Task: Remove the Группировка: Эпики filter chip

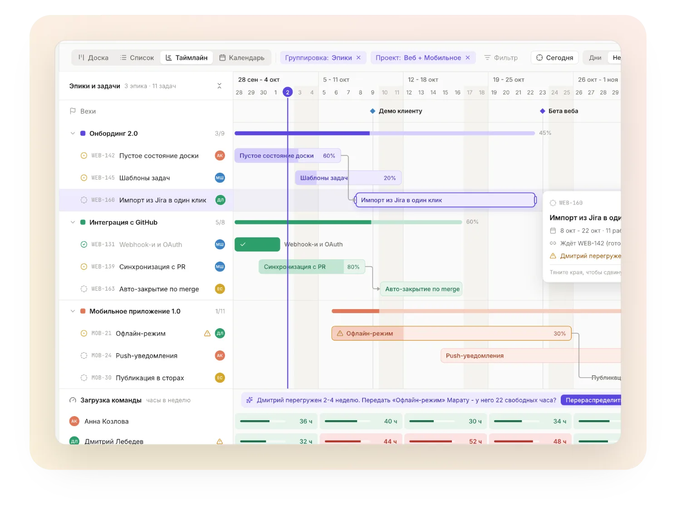Action: (358, 58)
